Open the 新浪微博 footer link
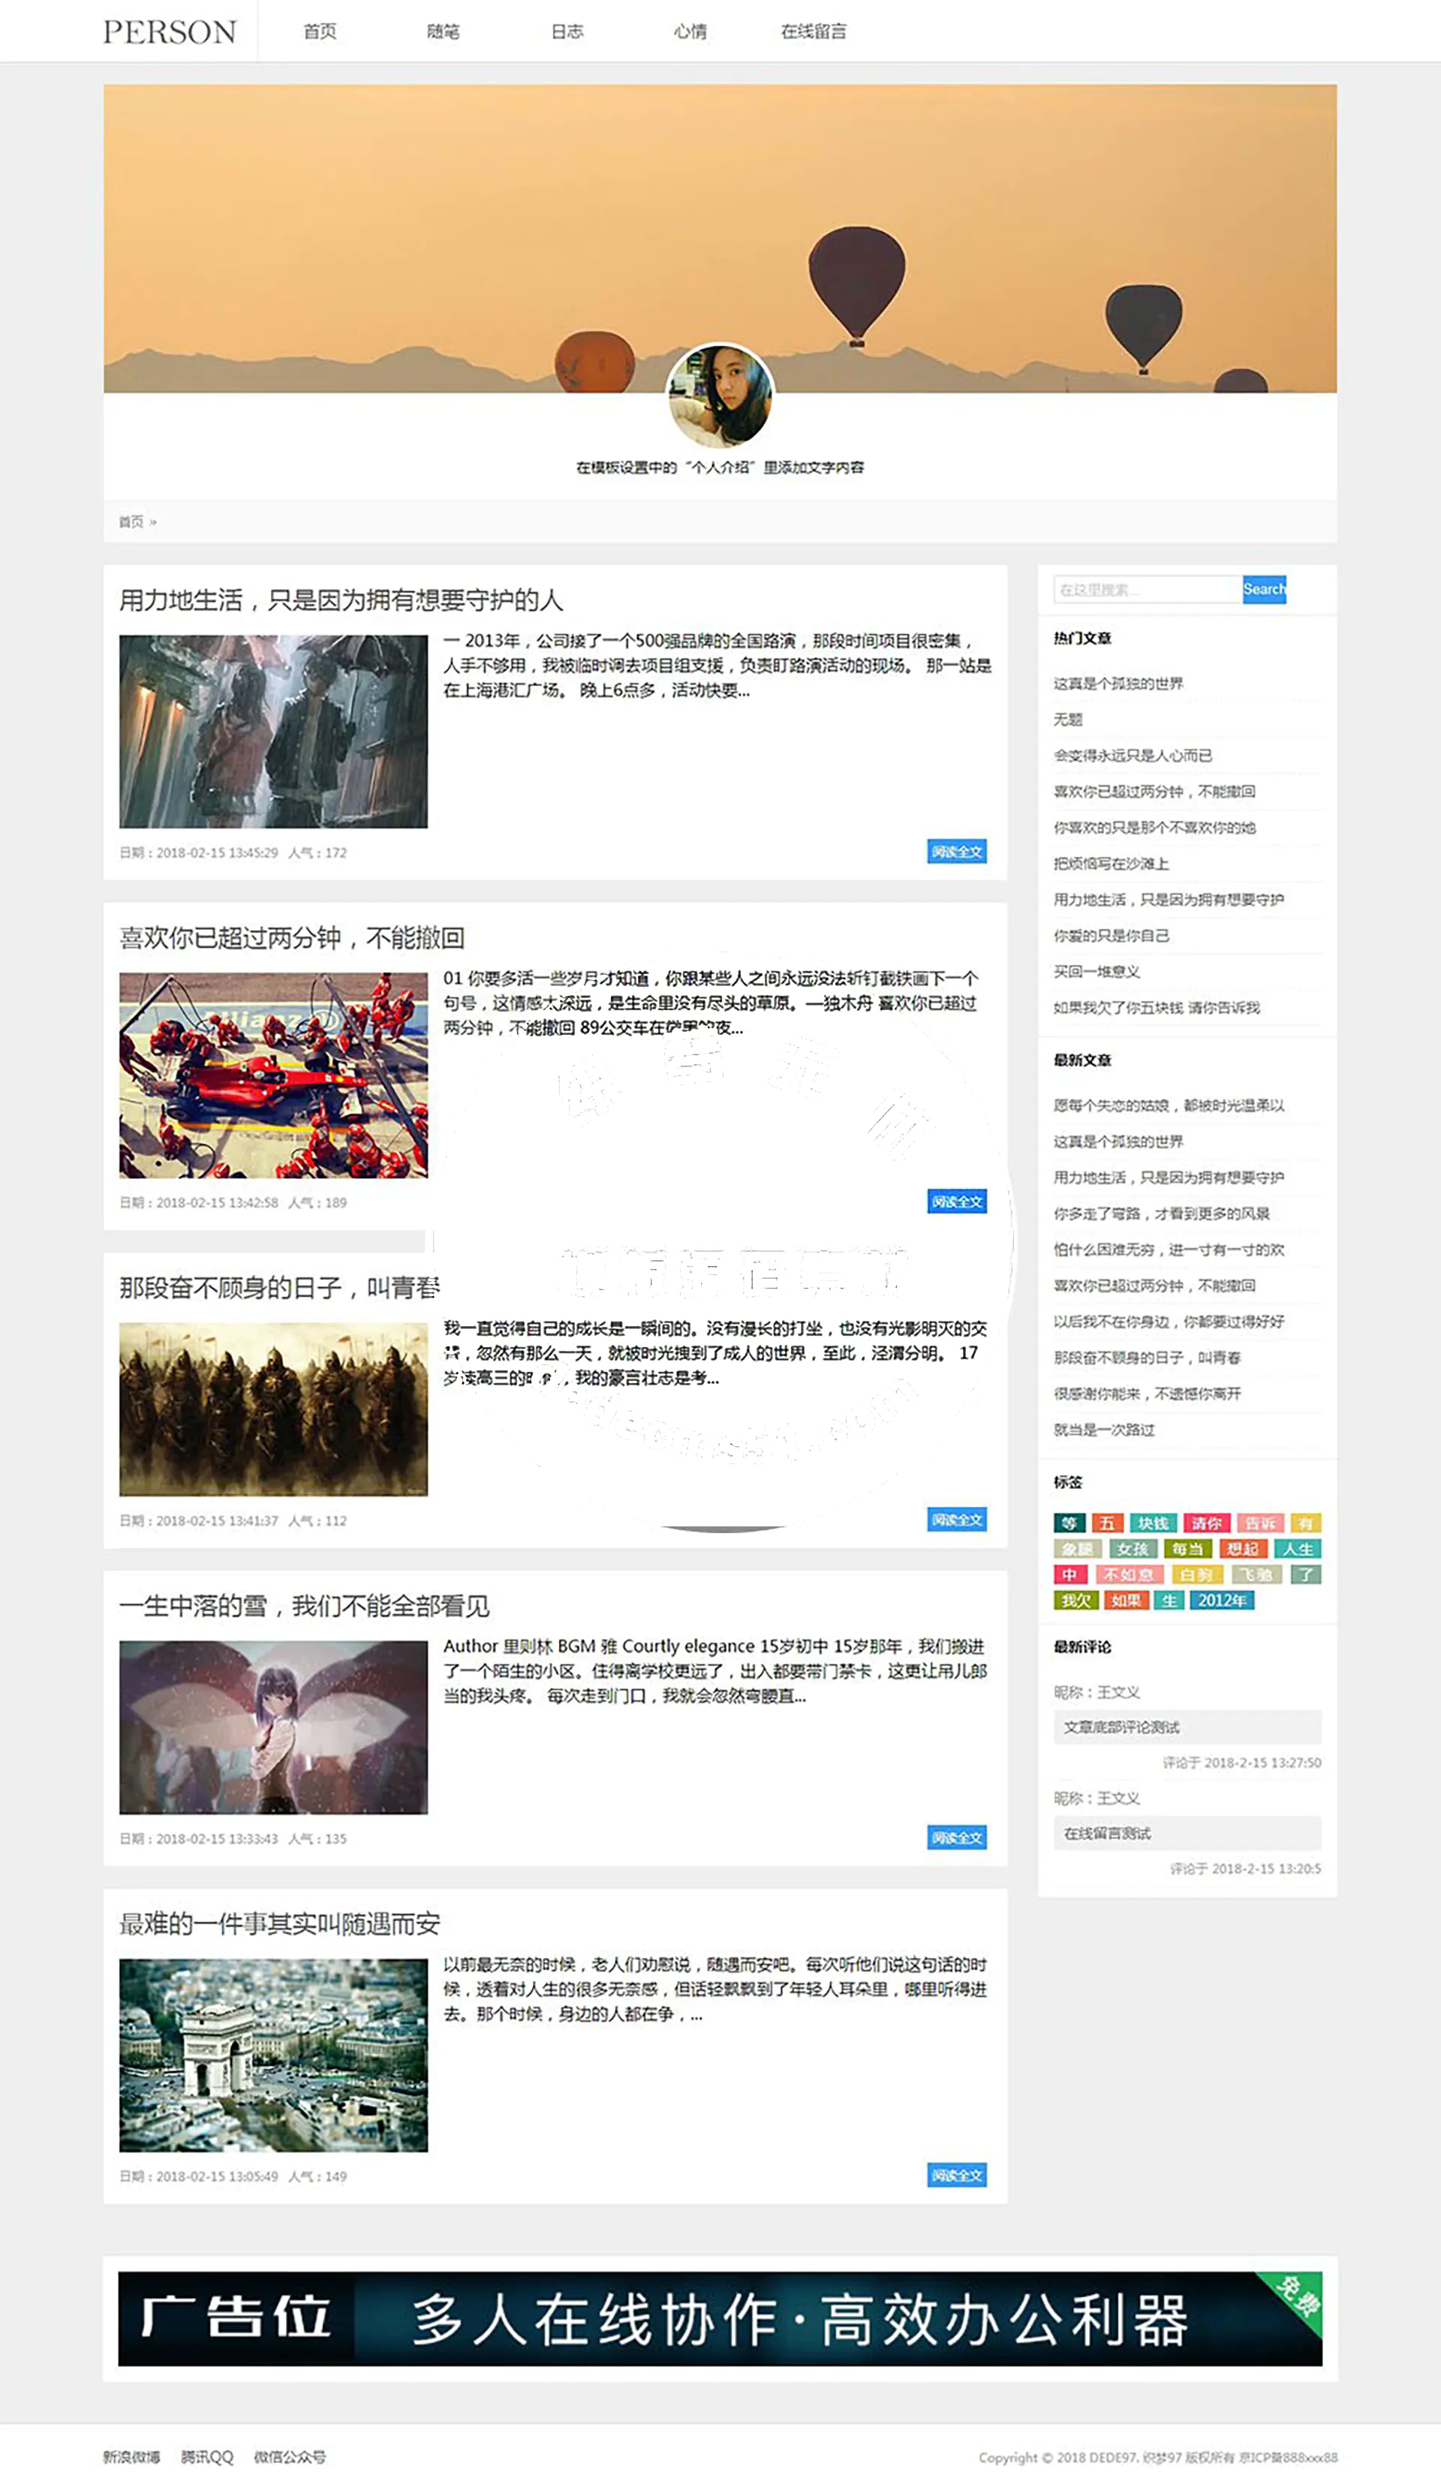 tap(131, 2458)
